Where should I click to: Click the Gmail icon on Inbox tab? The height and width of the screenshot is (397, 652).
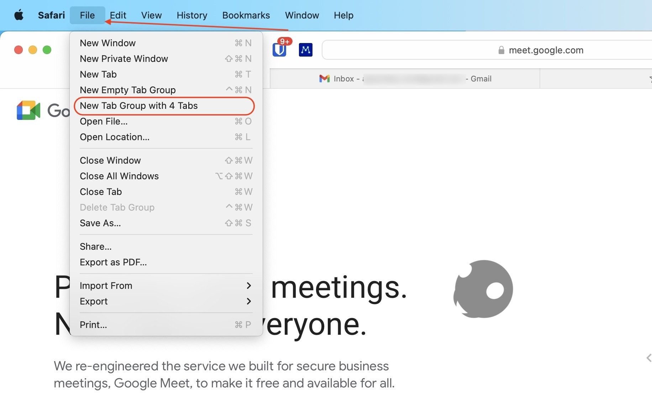coord(324,79)
